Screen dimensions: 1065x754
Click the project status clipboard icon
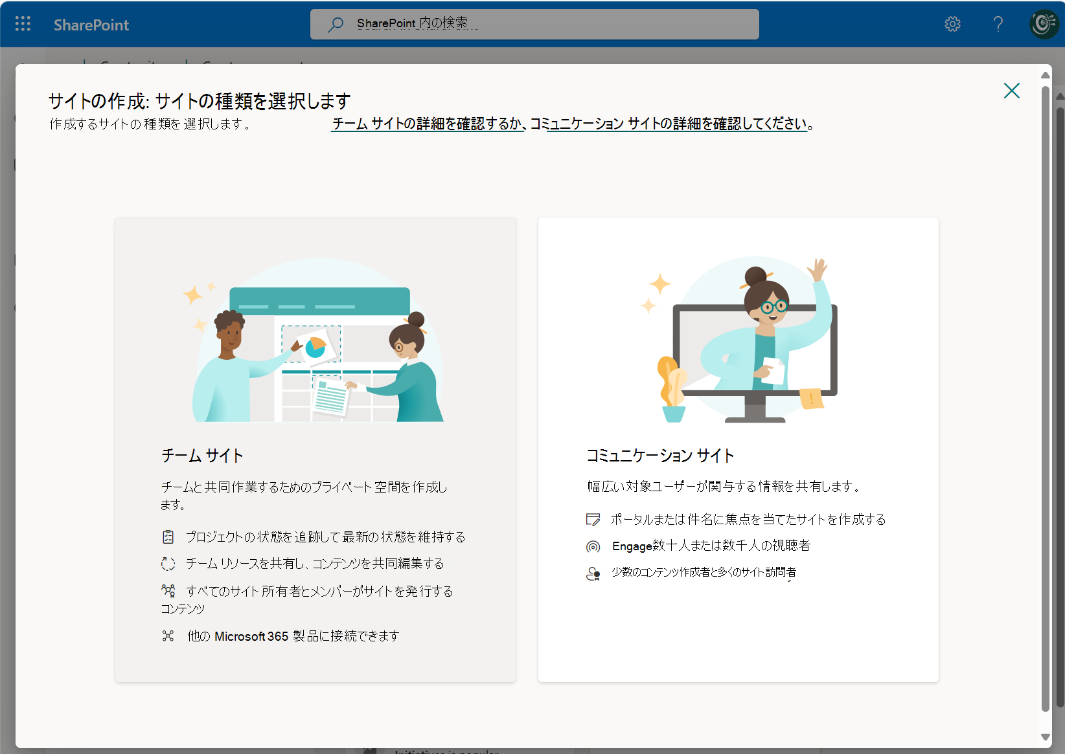click(x=168, y=537)
